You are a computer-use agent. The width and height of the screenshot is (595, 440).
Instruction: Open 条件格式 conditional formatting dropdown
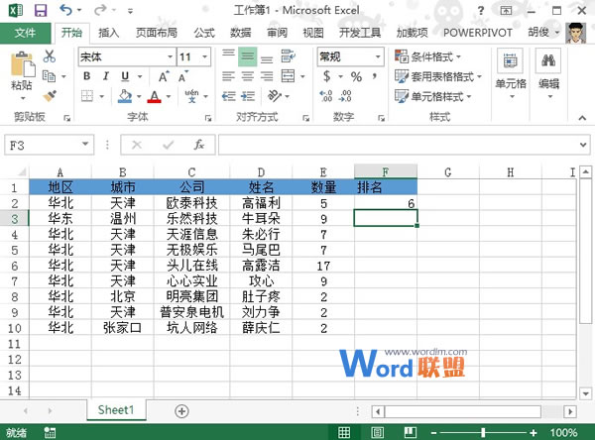(427, 56)
